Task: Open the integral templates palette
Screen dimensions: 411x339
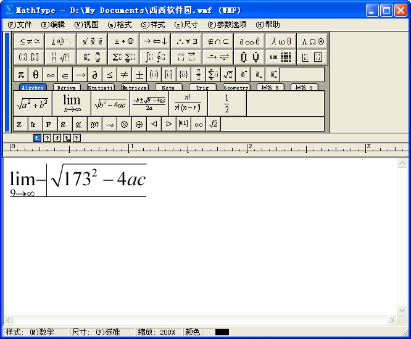Action: pos(155,57)
